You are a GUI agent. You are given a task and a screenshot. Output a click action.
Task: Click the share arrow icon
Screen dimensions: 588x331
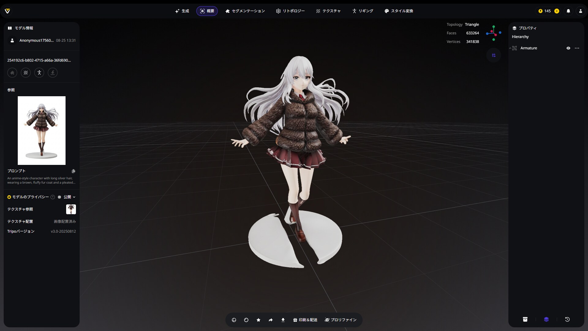(x=271, y=320)
